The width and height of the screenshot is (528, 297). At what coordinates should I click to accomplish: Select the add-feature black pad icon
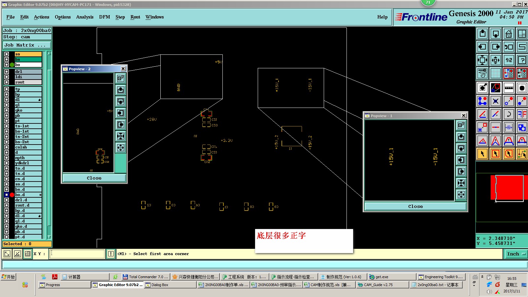522,88
